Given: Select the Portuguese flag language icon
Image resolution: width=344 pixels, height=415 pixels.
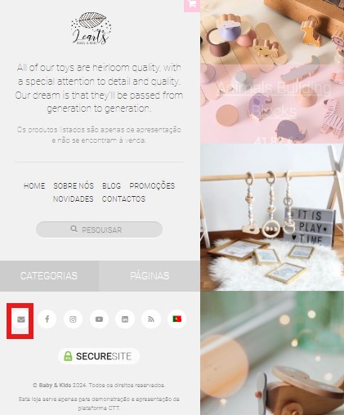Looking at the screenshot, I should coord(176,319).
